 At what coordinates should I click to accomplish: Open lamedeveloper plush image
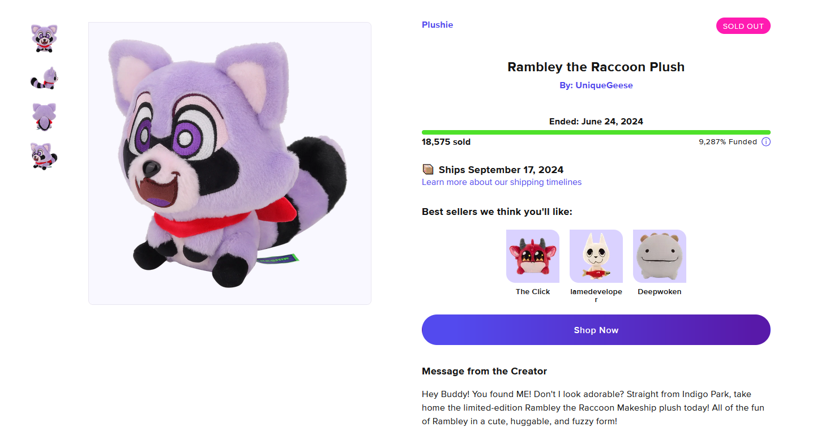click(x=596, y=256)
